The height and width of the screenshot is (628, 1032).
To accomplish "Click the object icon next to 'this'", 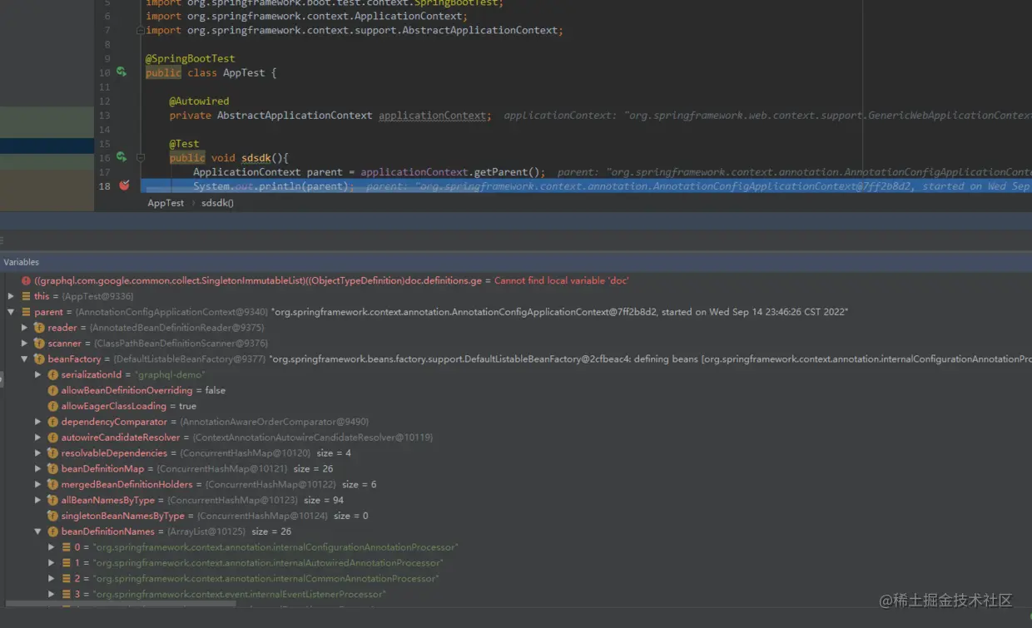I will coord(26,296).
